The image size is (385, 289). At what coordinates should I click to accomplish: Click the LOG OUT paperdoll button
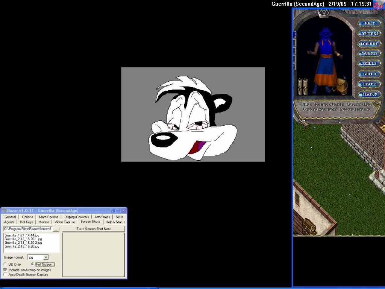coord(369,44)
